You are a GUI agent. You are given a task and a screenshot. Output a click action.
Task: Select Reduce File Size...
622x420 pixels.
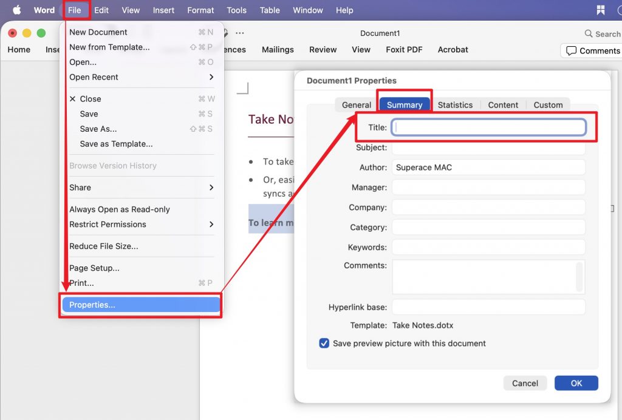click(141, 246)
